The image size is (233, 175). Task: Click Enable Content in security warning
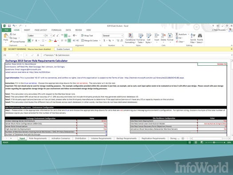click(63, 49)
